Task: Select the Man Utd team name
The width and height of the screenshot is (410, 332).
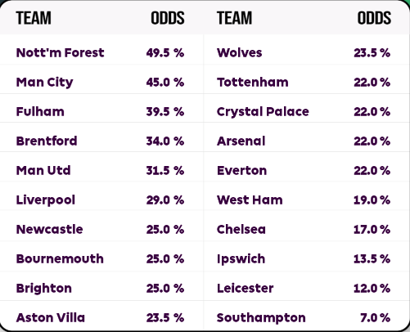Action: 43,170
